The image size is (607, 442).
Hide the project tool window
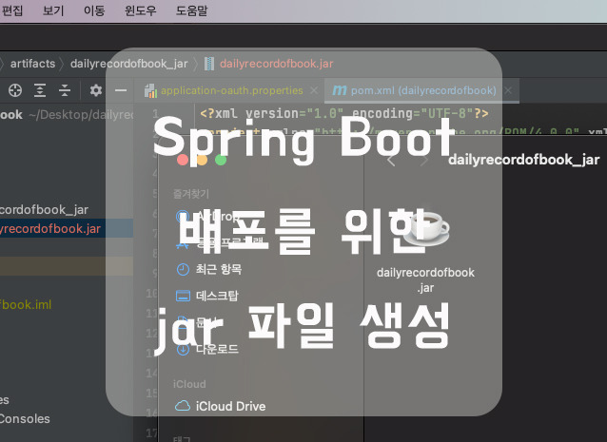pyautogui.click(x=121, y=90)
